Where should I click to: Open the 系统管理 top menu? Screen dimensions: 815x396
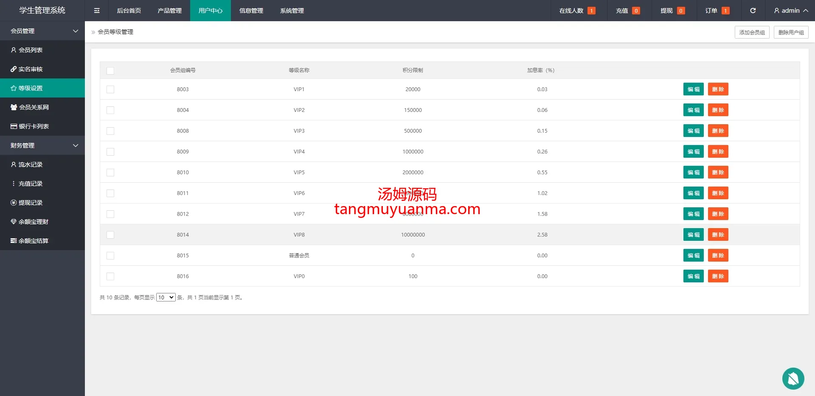click(292, 11)
